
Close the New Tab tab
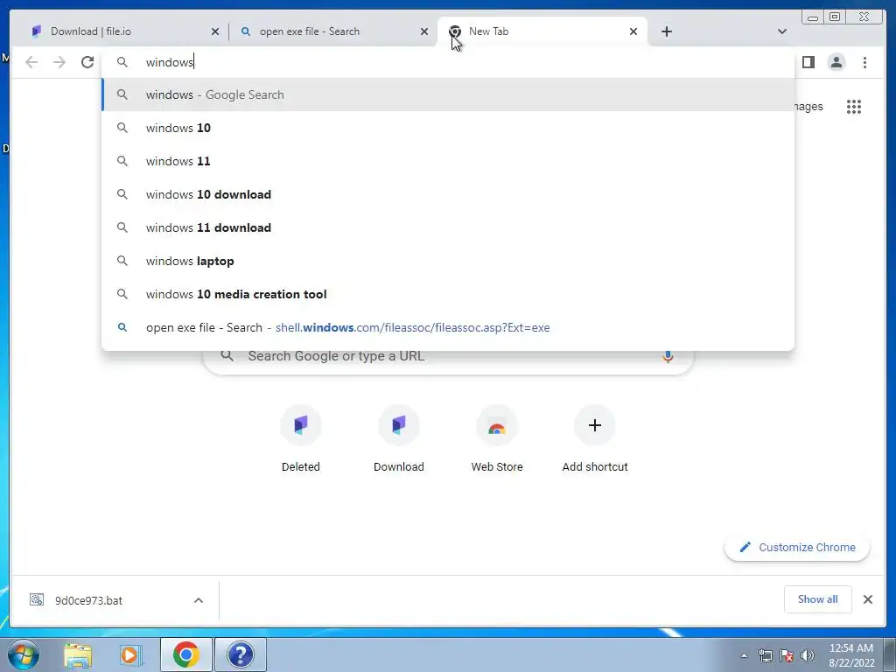coord(633,31)
